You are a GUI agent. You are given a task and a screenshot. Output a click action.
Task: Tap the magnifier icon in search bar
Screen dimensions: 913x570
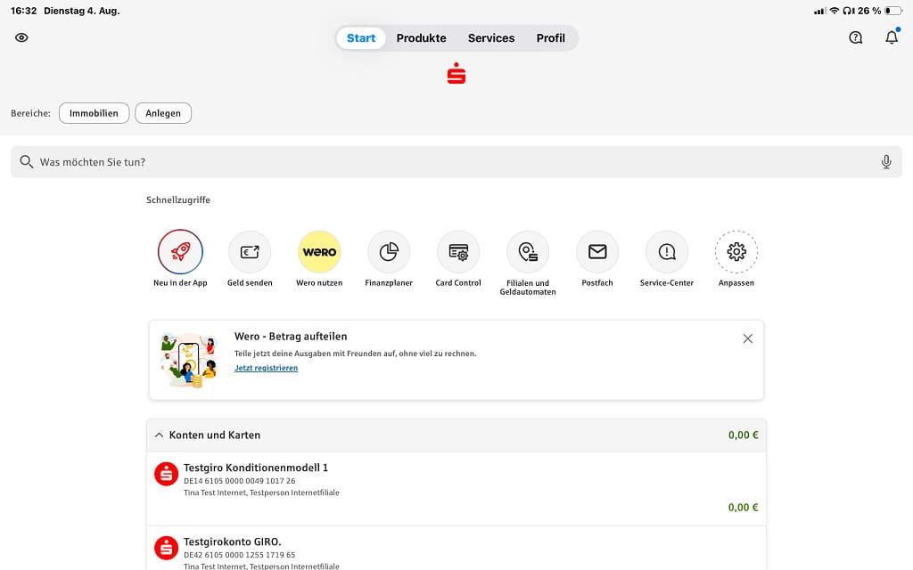pos(26,162)
